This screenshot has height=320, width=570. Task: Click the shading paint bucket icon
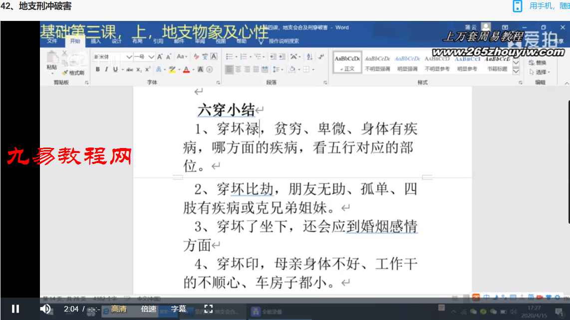pyautogui.click(x=292, y=69)
